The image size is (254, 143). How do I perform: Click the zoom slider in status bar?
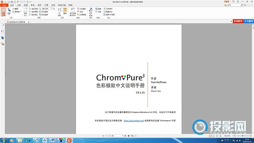click(242, 136)
